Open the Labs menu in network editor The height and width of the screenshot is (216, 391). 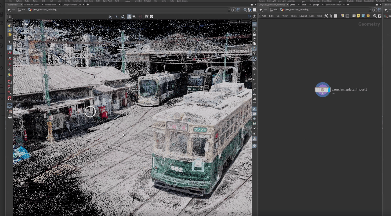coord(312,16)
